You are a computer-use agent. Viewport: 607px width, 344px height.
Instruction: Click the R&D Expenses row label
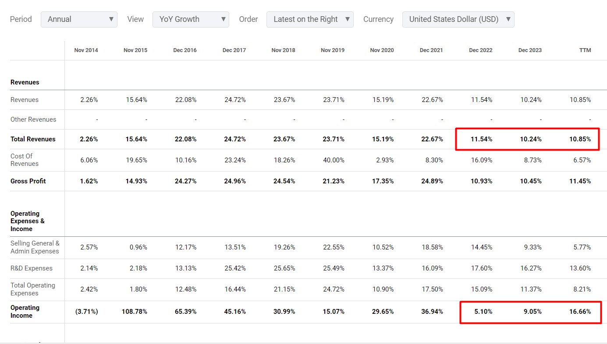tap(32, 268)
